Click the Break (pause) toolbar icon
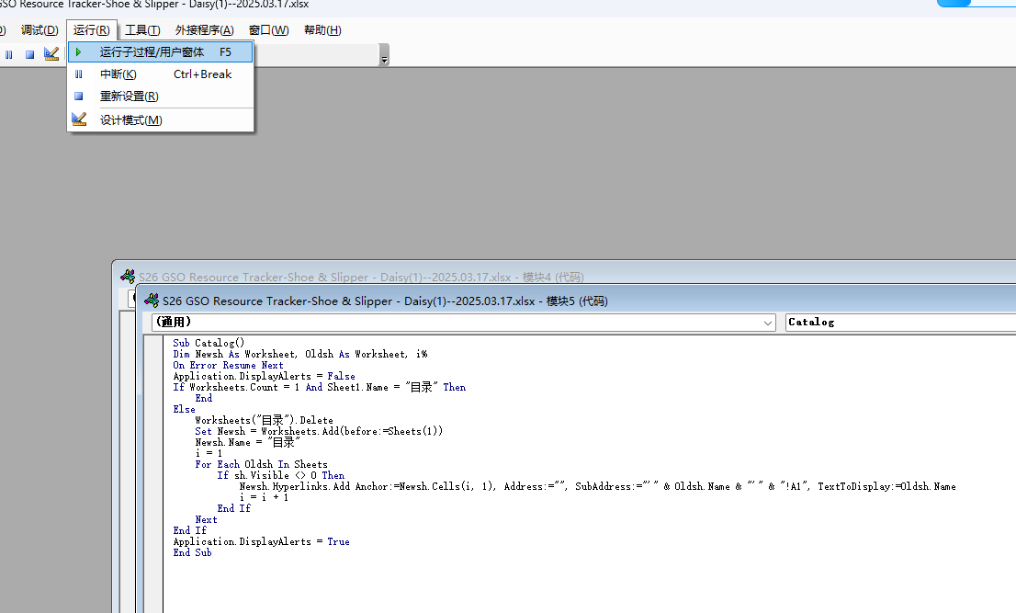Viewport: 1016px width, 613px height. [9, 54]
